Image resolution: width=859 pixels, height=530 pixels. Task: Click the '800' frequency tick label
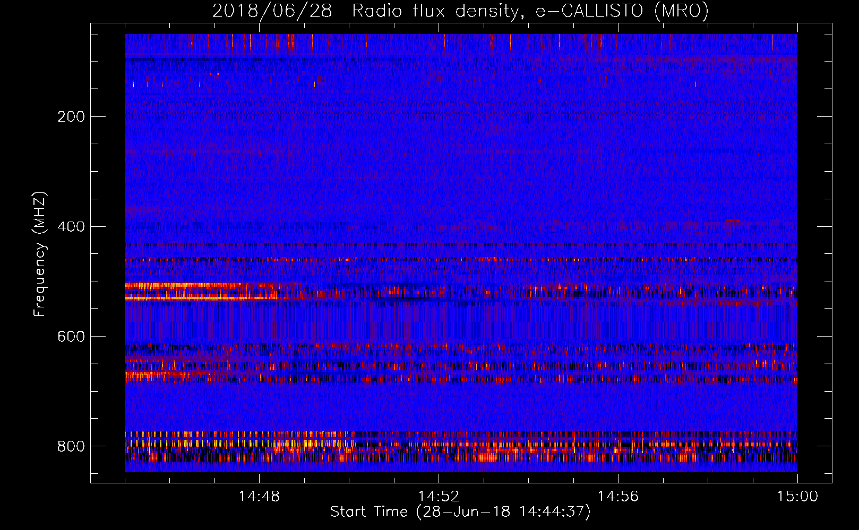[71, 446]
